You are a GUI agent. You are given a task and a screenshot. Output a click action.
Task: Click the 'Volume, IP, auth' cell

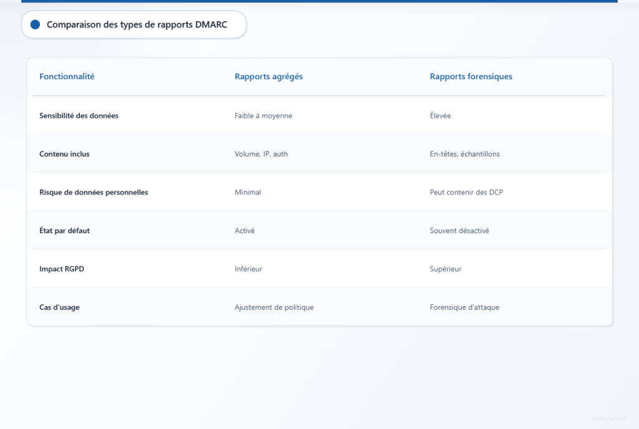coord(261,154)
